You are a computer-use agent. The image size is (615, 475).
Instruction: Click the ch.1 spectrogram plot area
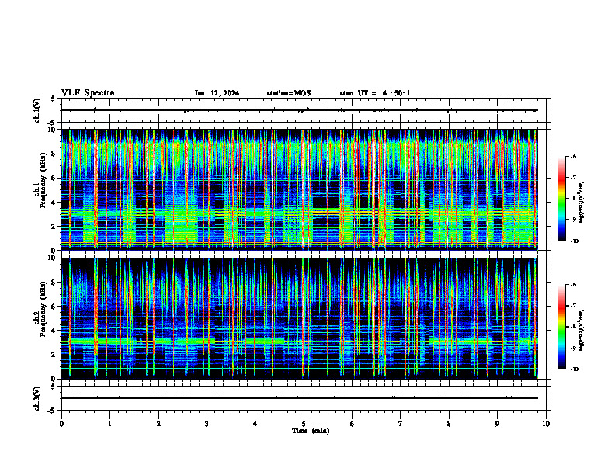[x=300, y=189]
